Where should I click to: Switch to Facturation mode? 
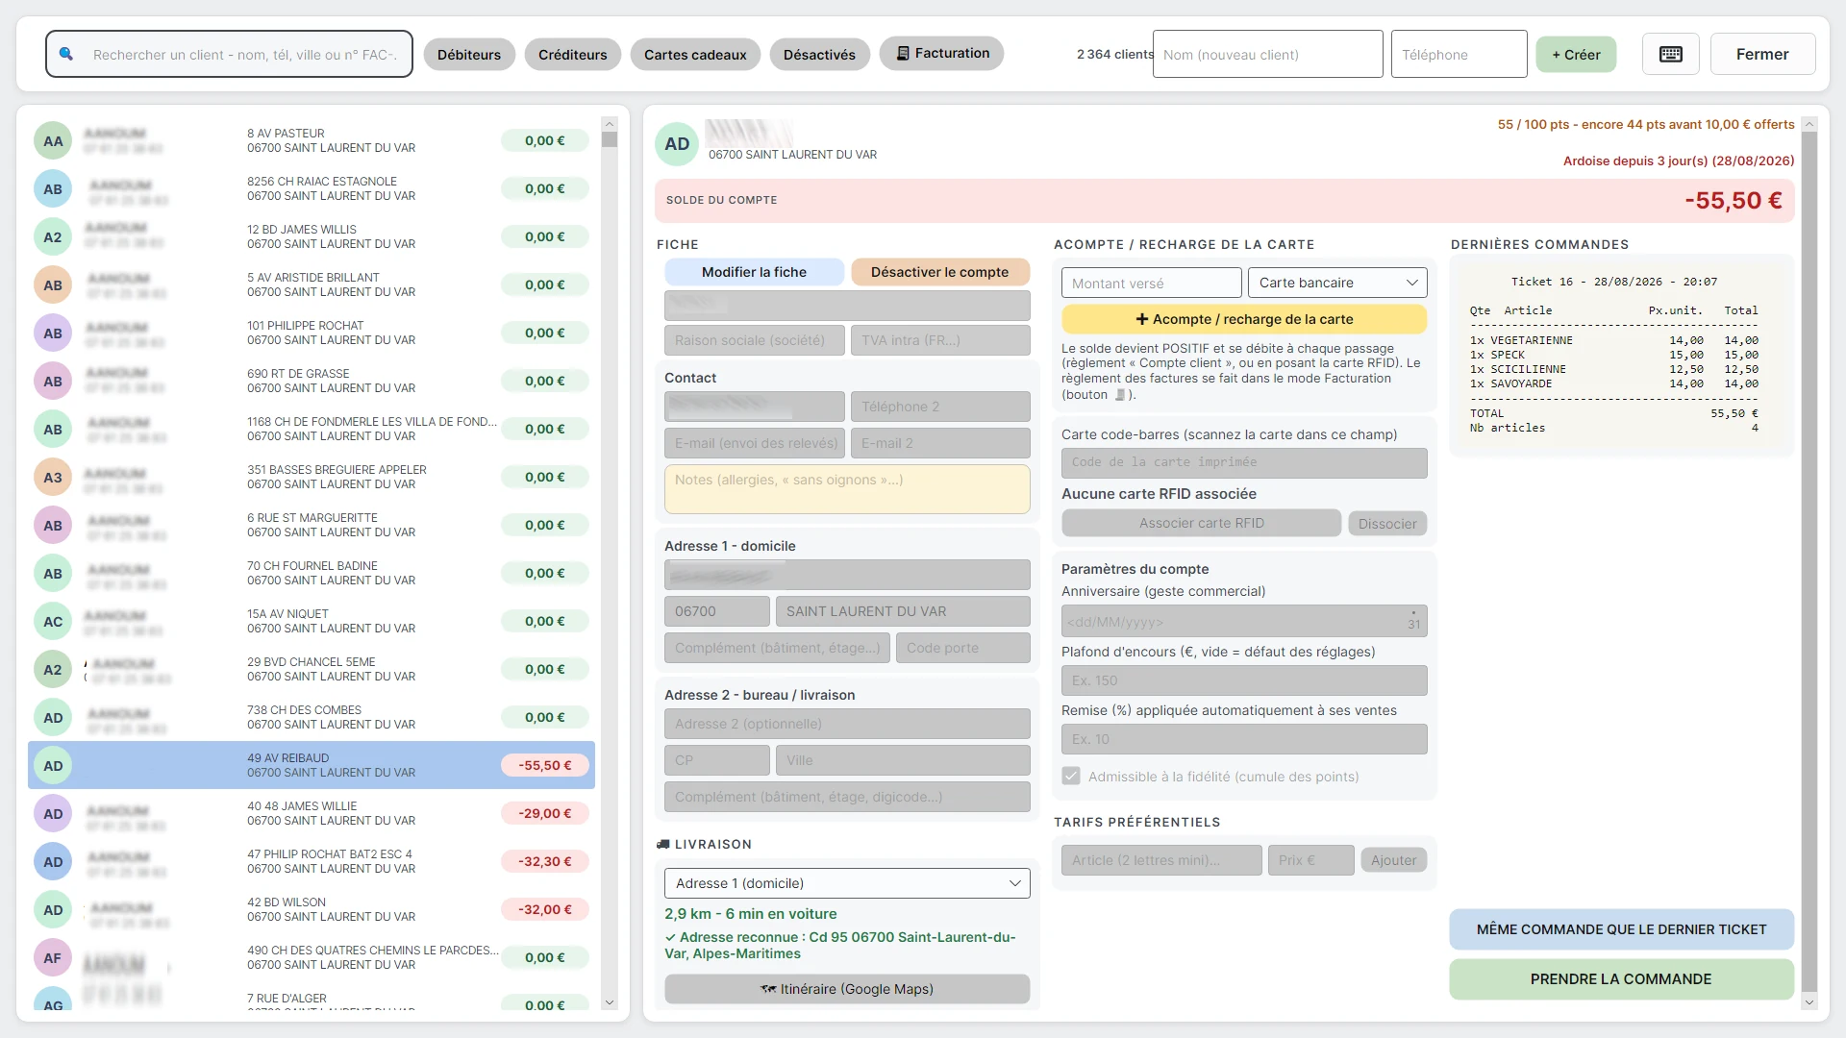tap(942, 53)
